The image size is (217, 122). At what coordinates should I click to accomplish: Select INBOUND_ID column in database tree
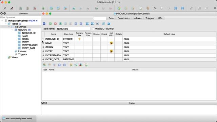28,33
